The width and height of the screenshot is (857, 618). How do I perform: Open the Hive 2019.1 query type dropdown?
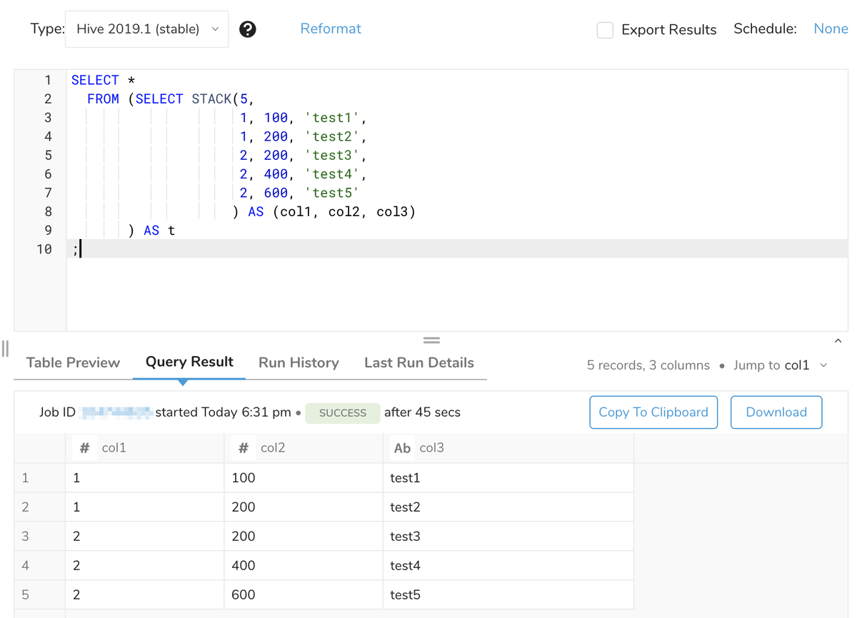click(x=146, y=29)
